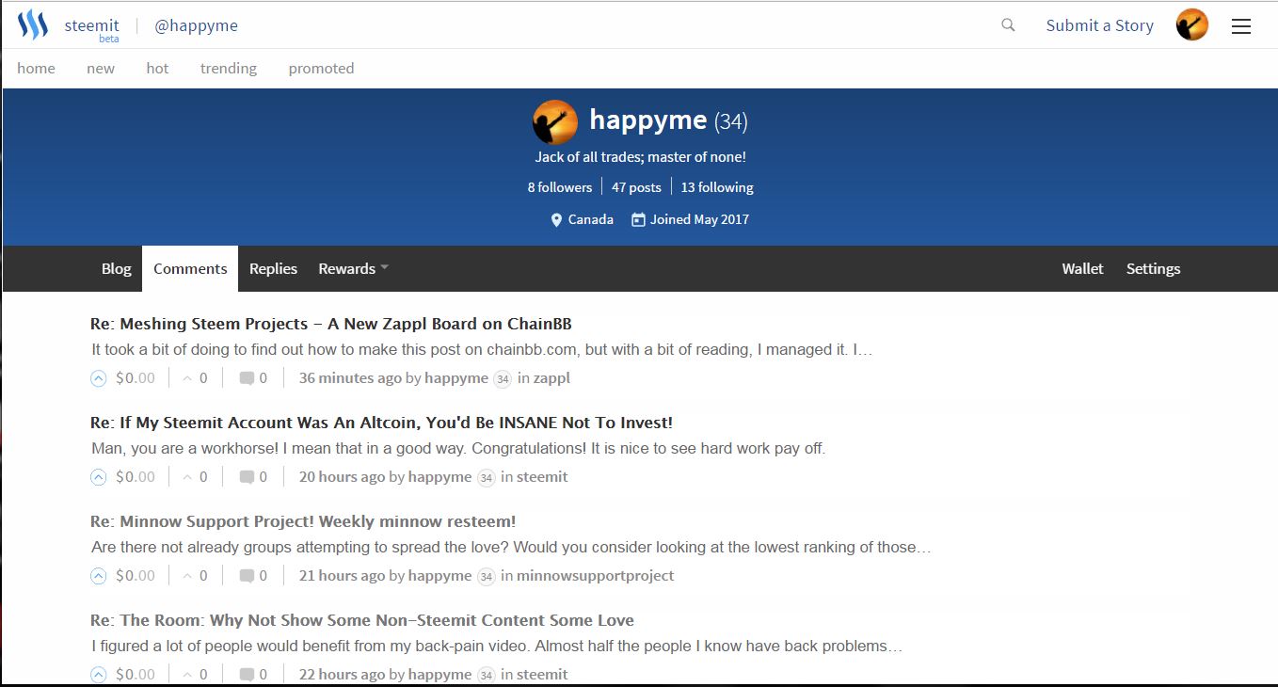1278x687 pixels.
Task: View the 13 following list
Action: click(x=717, y=187)
